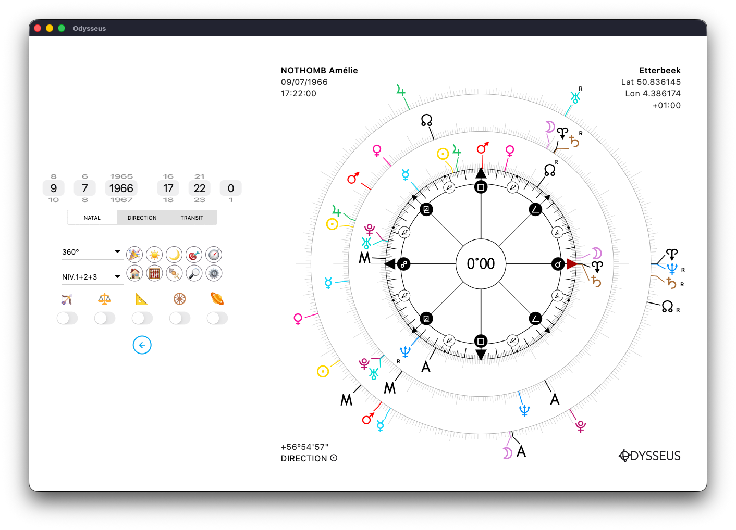Viewport: 736px width, 530px height.
Task: Click the year 1966 picker value
Action: 121,188
